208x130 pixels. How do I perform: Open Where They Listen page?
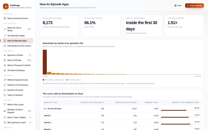coord(18,105)
